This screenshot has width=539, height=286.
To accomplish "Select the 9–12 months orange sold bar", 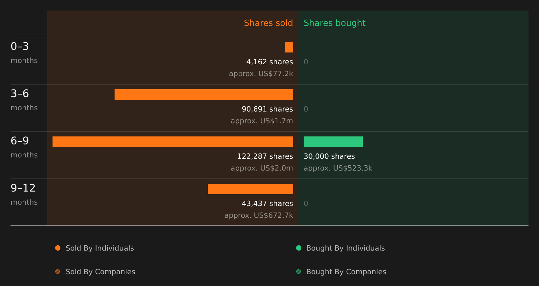I will click(x=250, y=189).
